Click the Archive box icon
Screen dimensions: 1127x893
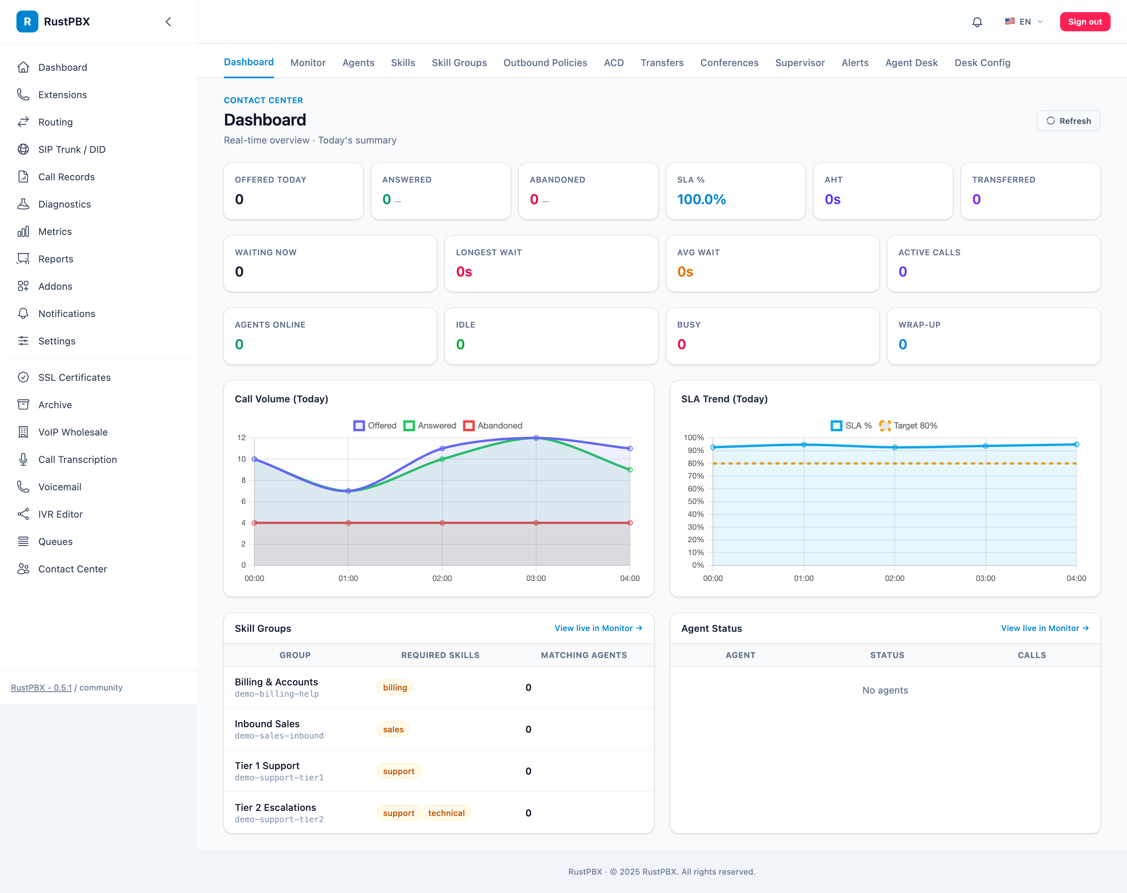[23, 405]
